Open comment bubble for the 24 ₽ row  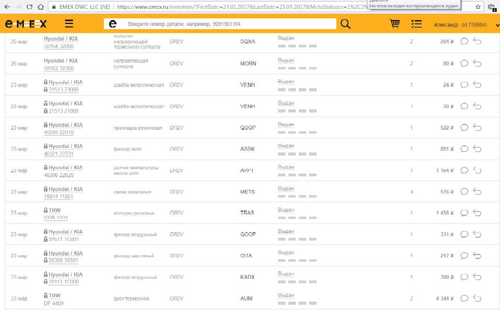[x=464, y=85]
